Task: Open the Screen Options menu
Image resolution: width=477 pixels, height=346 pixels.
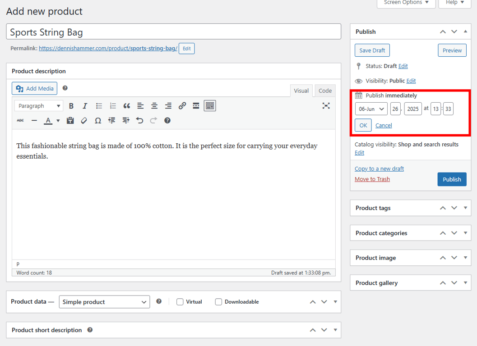Action: tap(405, 2)
